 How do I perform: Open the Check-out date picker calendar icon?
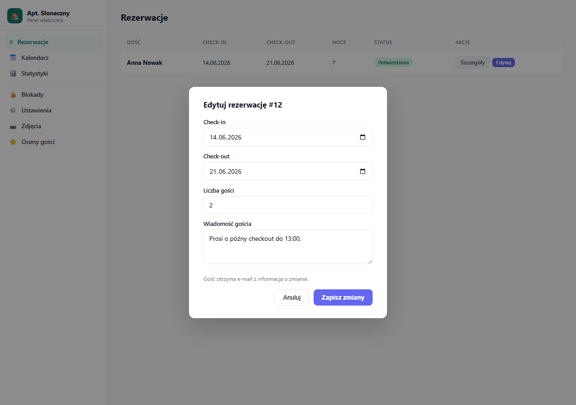[363, 171]
